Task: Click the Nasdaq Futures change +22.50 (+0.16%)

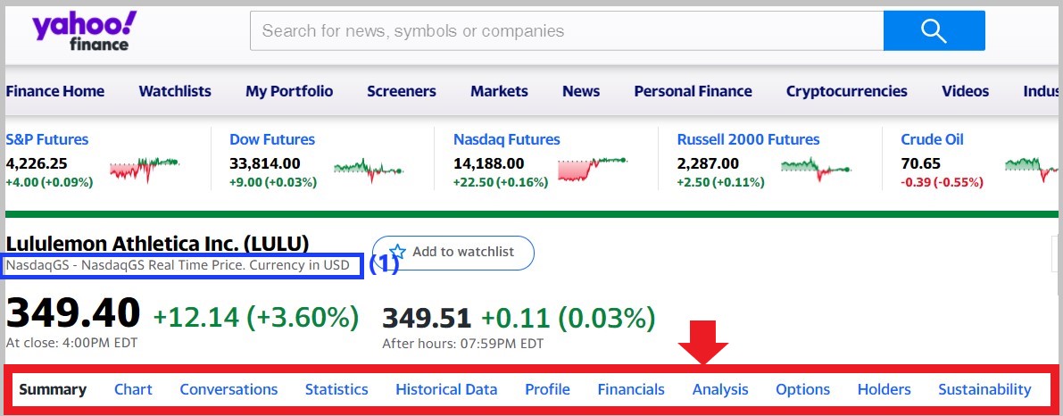Action: [501, 182]
